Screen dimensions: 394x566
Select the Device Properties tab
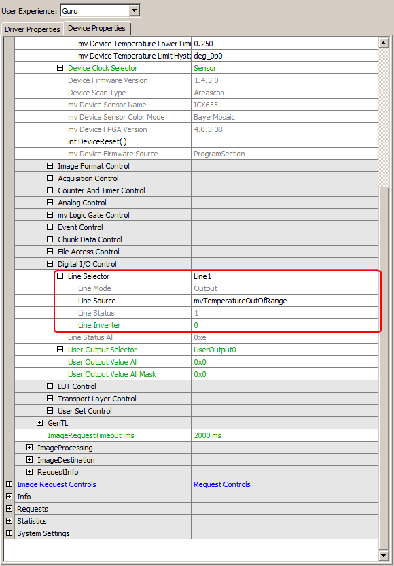click(x=96, y=28)
